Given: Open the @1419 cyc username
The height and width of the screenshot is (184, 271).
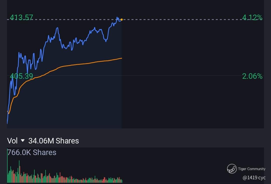Looking at the screenshot, I should pos(254,178).
